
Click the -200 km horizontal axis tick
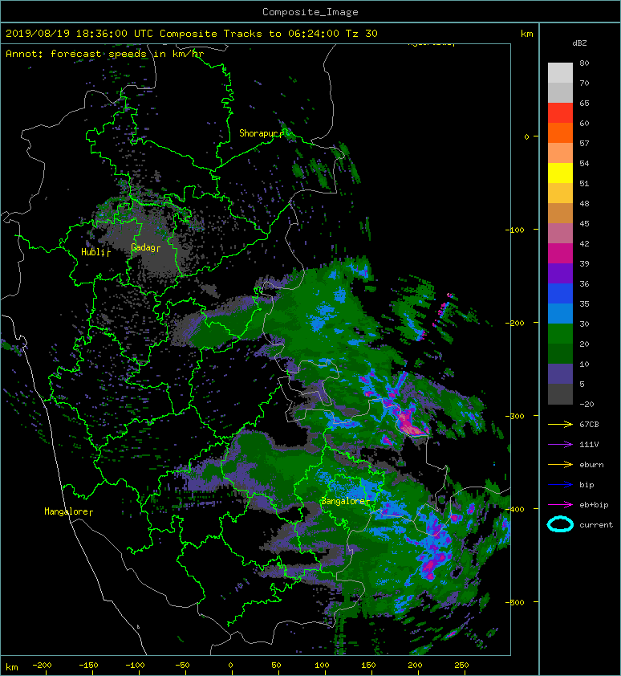[42, 666]
